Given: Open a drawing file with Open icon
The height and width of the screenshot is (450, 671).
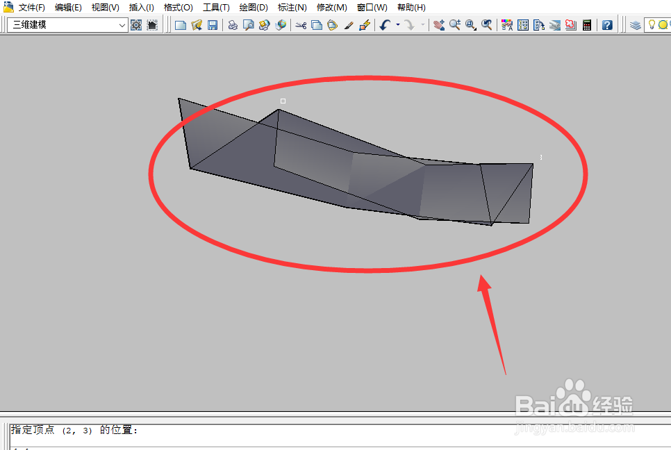Looking at the screenshot, I should [x=197, y=25].
